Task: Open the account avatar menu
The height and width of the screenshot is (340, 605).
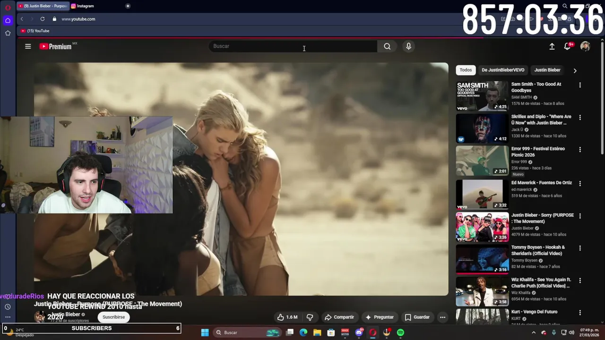Action: pyautogui.click(x=585, y=46)
